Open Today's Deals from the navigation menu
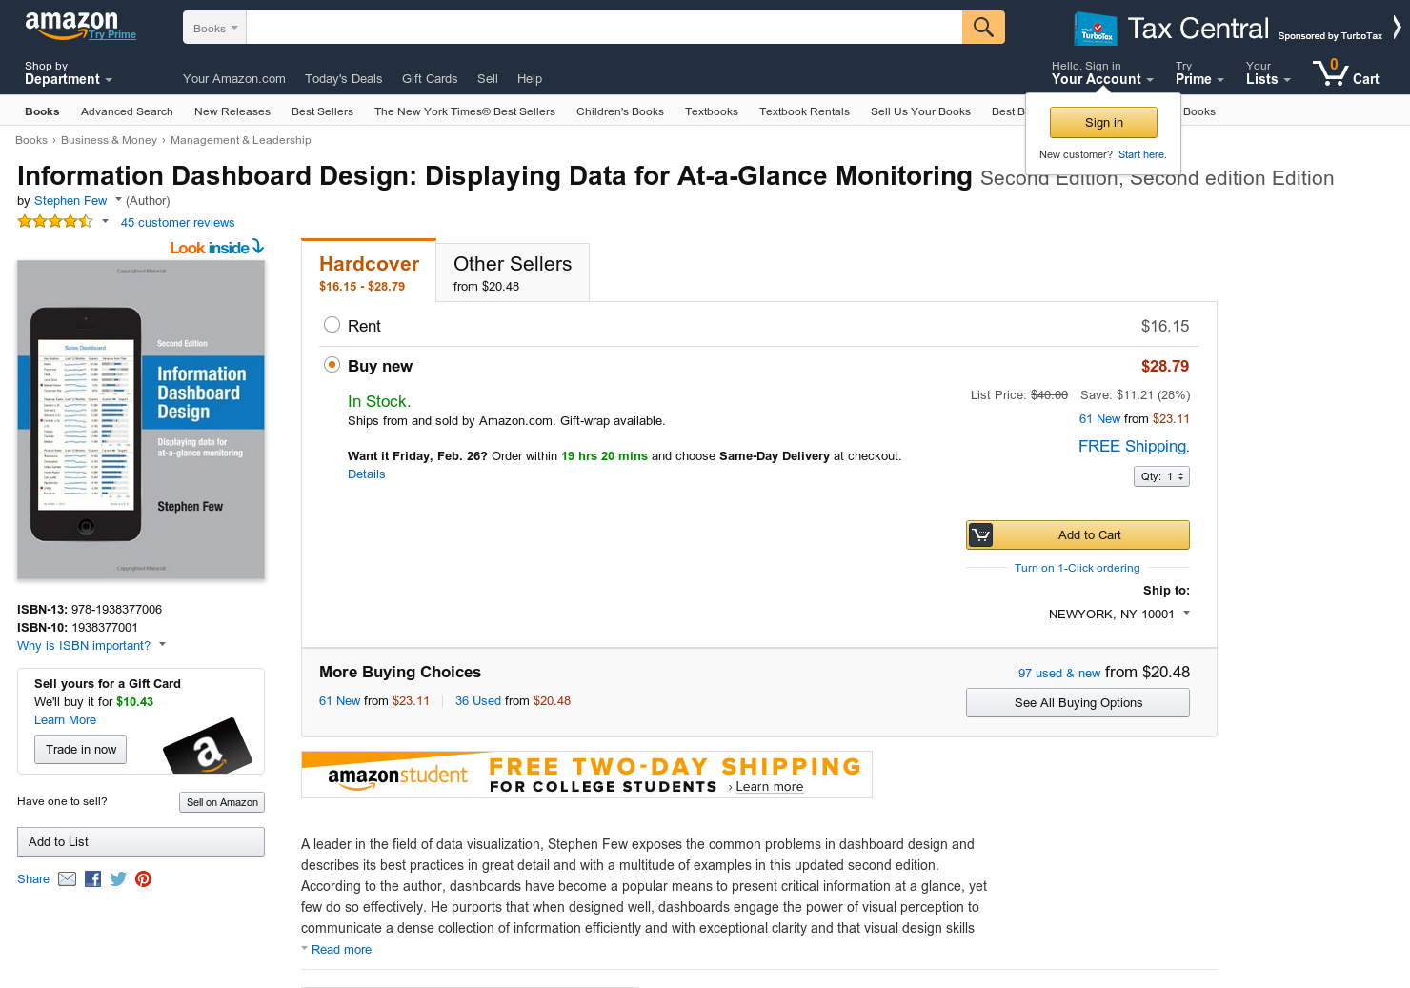 (344, 78)
